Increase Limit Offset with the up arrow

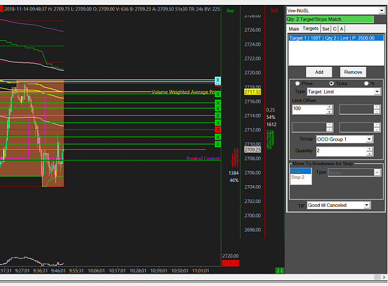pos(329,107)
